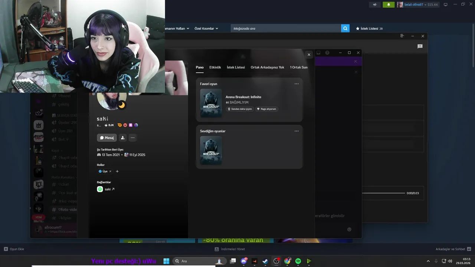Open the boost channel in Discord
Screen dimensions: 475x267
coord(62,96)
